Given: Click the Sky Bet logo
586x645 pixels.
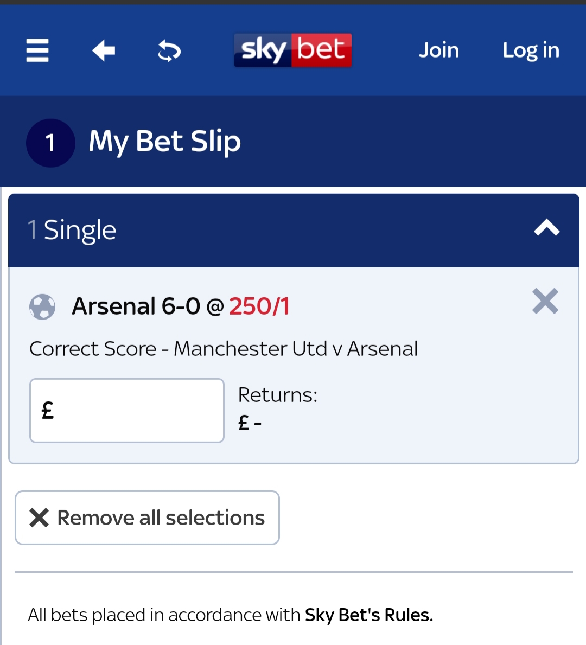Looking at the screenshot, I should coord(293,50).
